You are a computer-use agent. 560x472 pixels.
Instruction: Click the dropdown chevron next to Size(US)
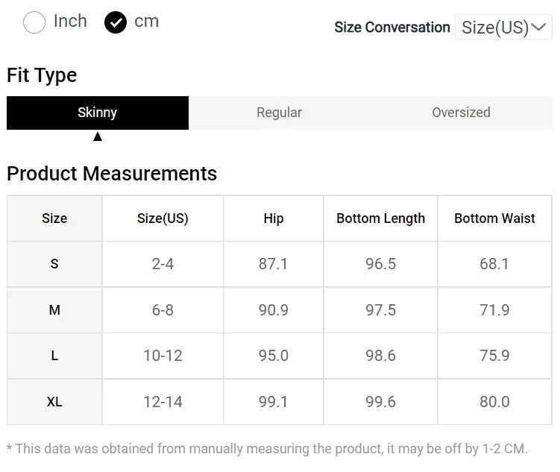(x=538, y=27)
